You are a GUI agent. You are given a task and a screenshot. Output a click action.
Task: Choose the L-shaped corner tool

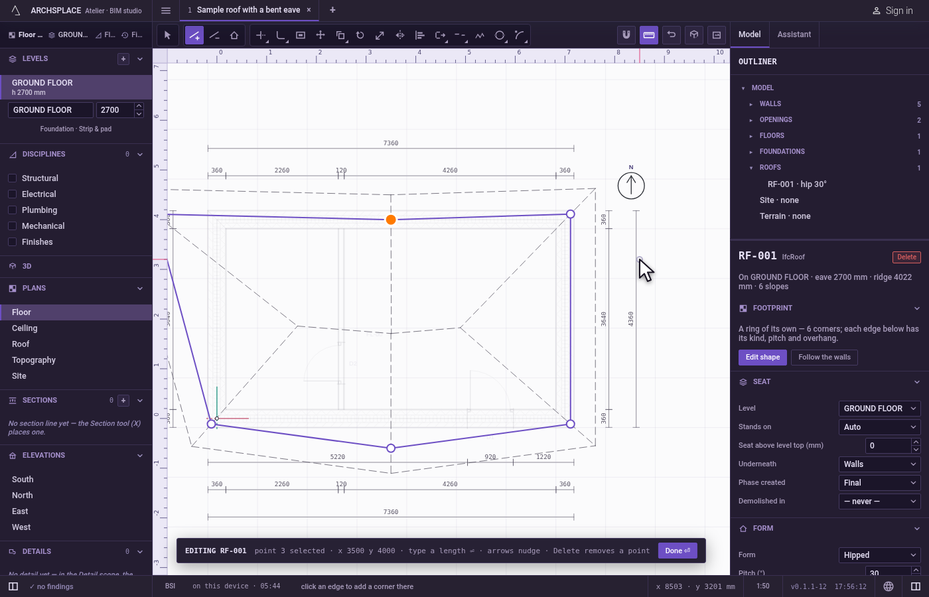pyautogui.click(x=281, y=35)
